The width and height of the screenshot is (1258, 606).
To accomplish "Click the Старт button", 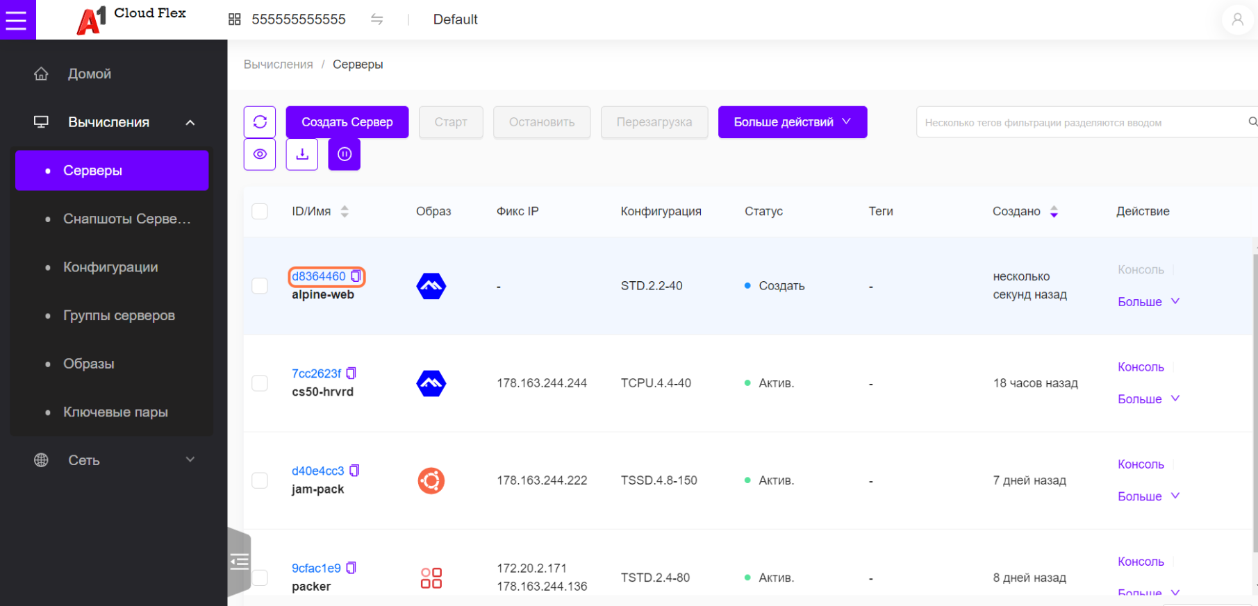I will (451, 122).
